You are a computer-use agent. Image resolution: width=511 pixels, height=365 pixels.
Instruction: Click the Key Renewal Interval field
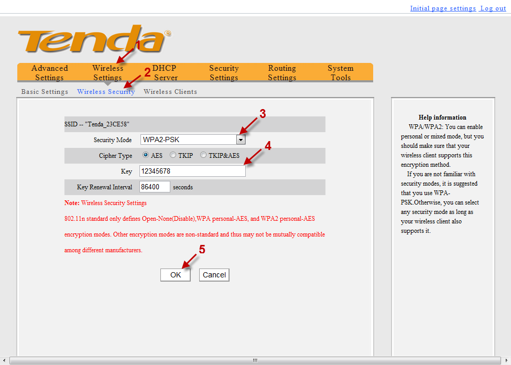point(155,187)
